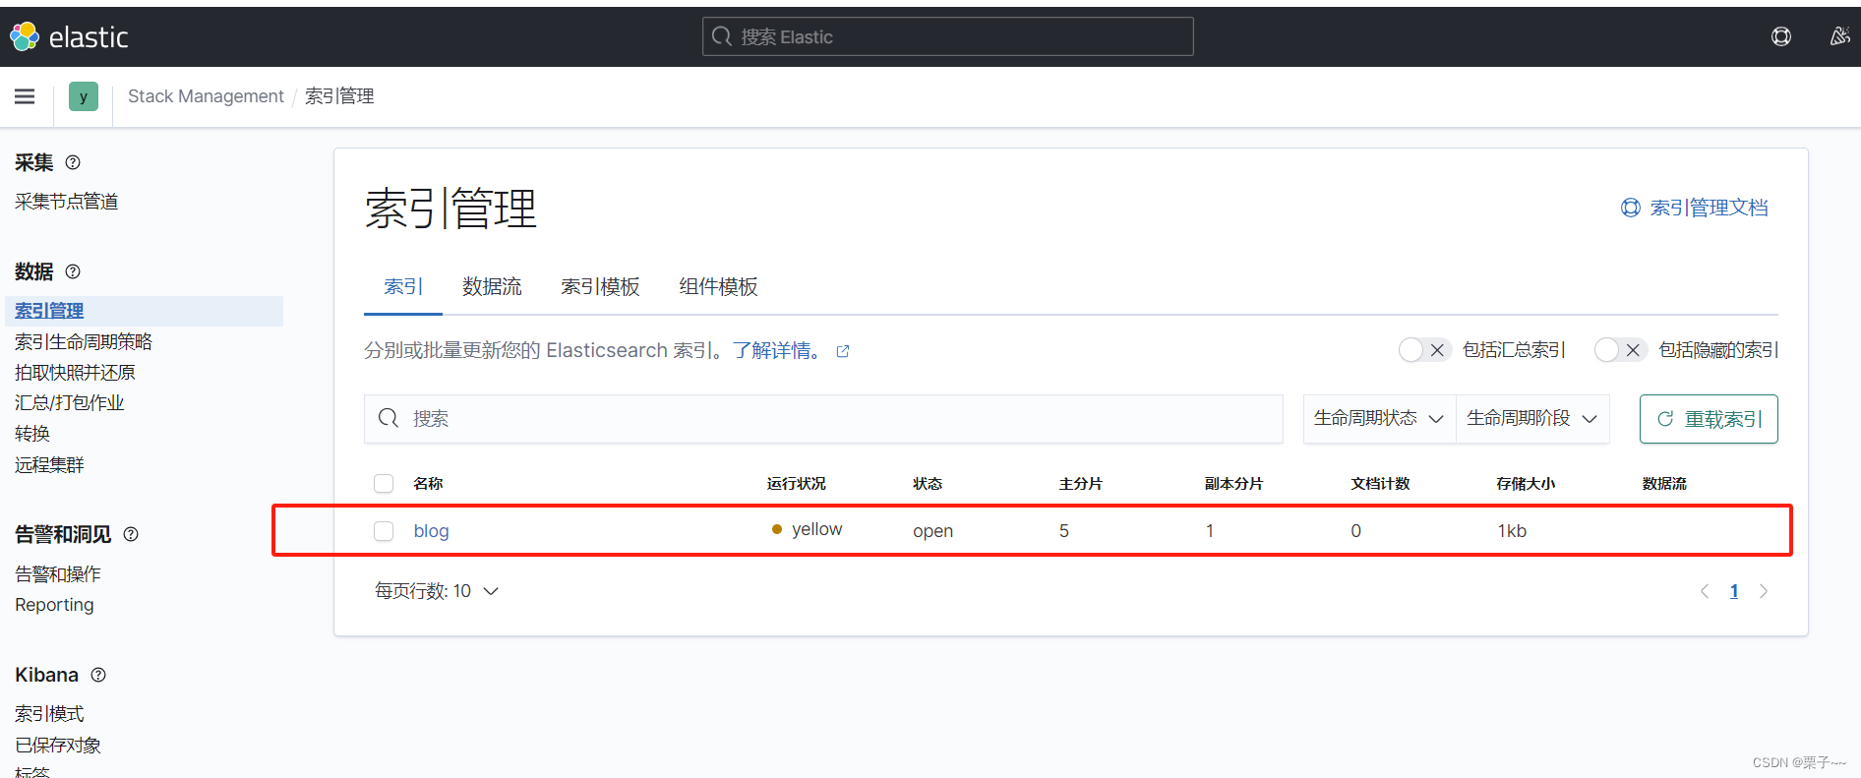Open the blog index link
The width and height of the screenshot is (1861, 778).
431,531
